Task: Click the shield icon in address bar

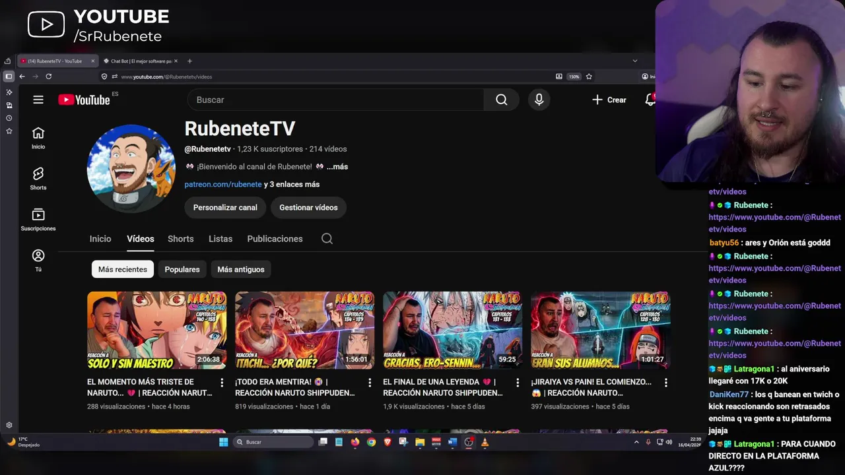Action: click(x=104, y=77)
